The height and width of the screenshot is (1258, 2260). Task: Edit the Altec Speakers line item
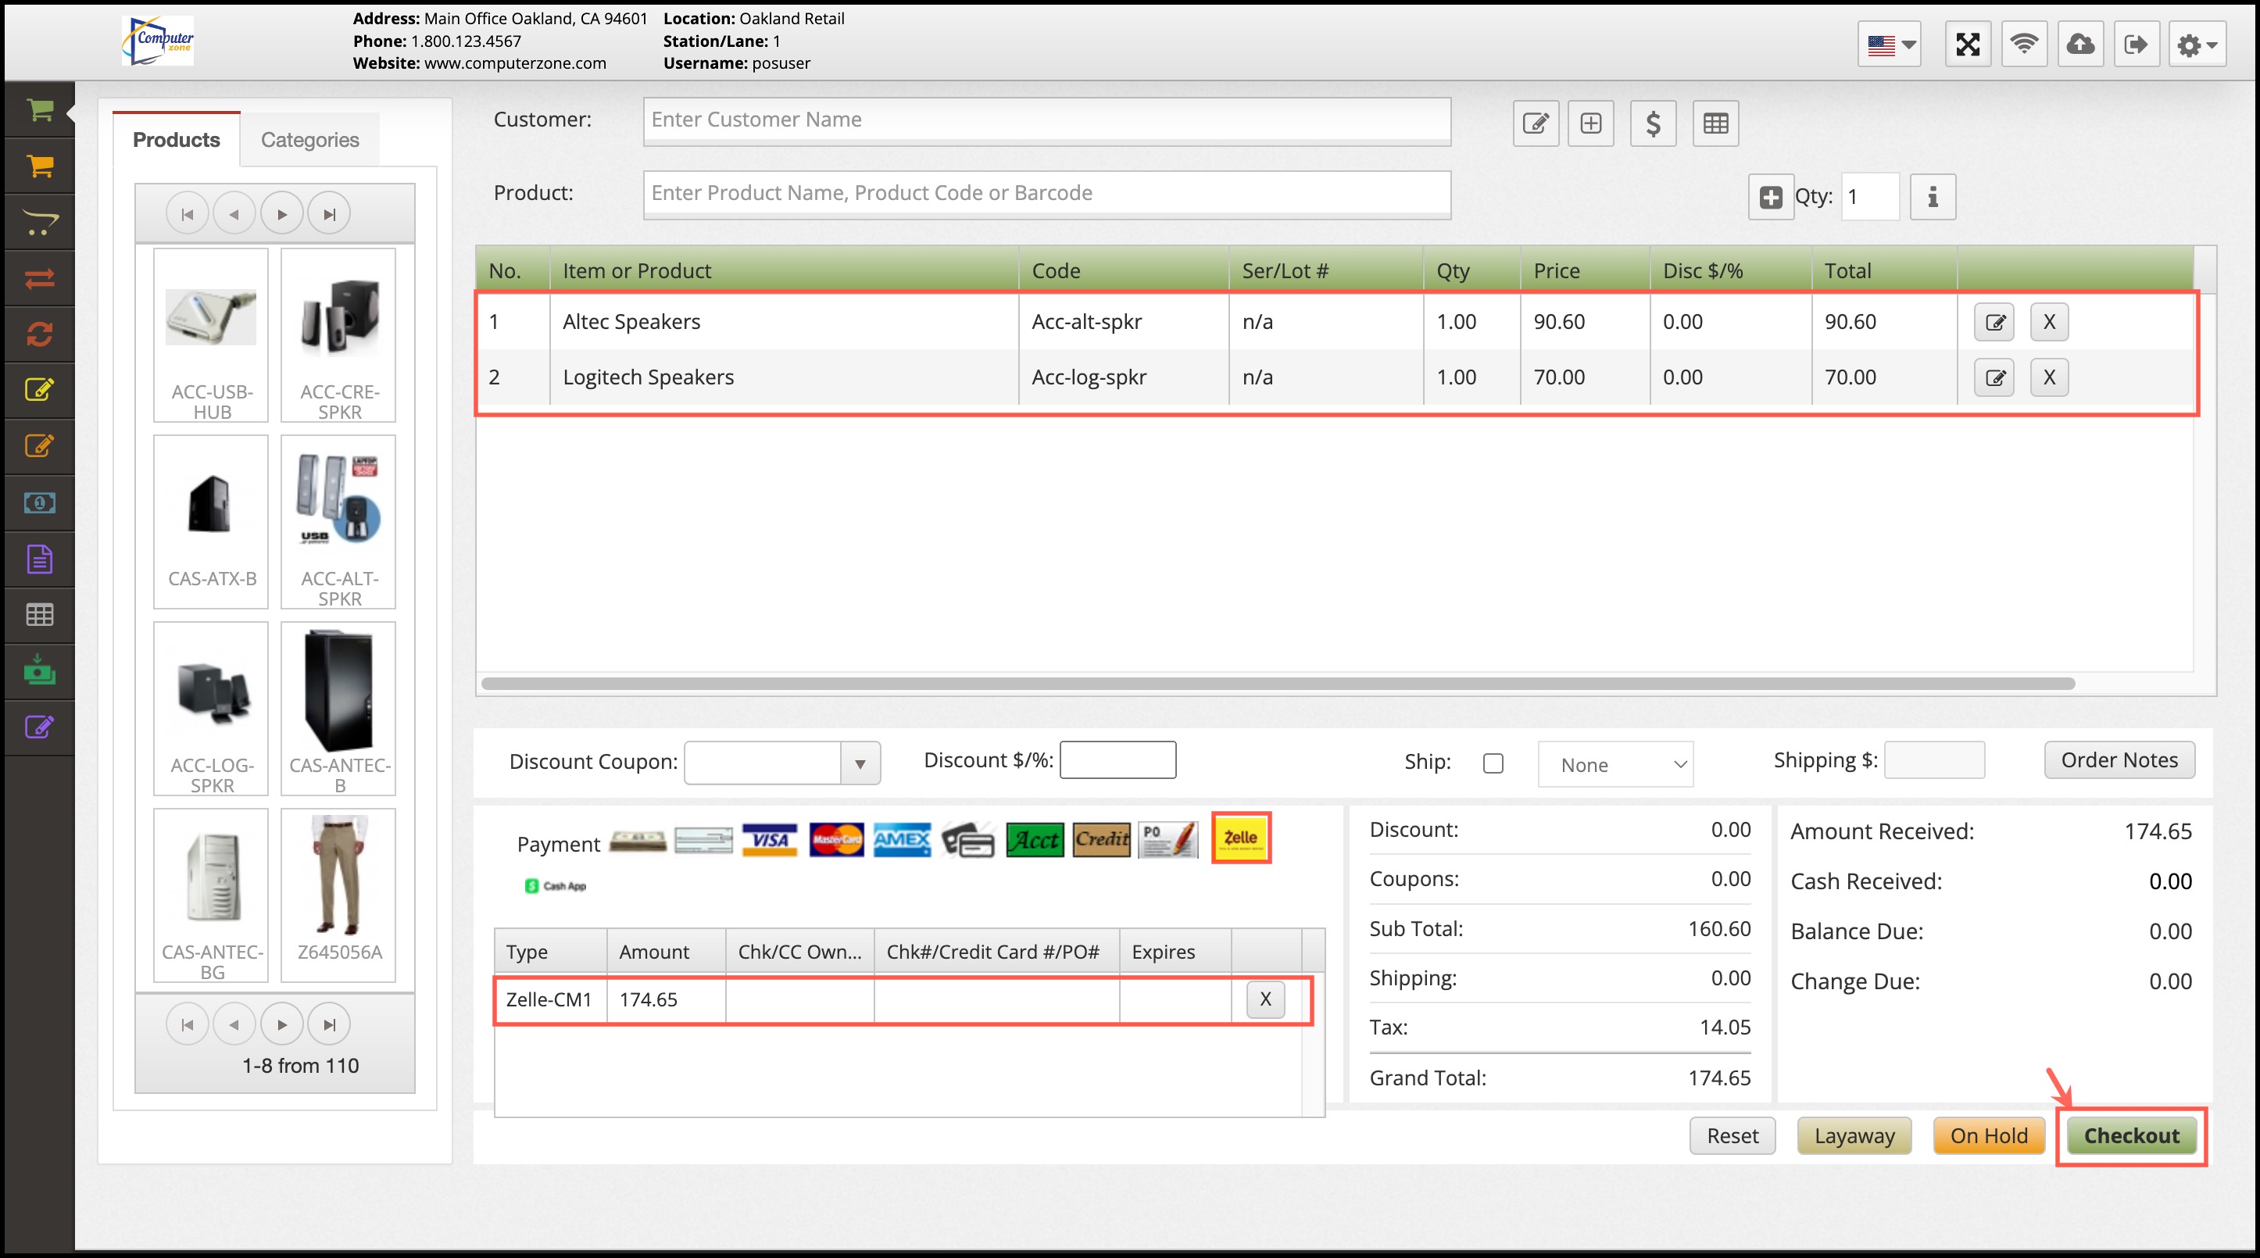1994,322
